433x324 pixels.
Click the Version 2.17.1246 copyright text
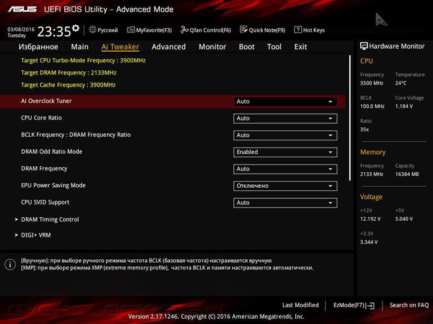[x=216, y=317]
